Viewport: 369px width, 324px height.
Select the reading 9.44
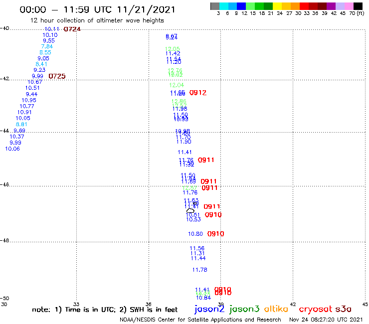31,94
